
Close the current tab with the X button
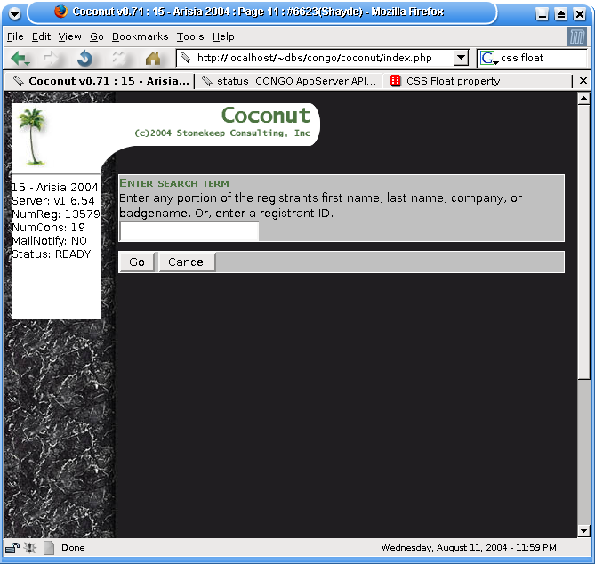click(x=583, y=80)
